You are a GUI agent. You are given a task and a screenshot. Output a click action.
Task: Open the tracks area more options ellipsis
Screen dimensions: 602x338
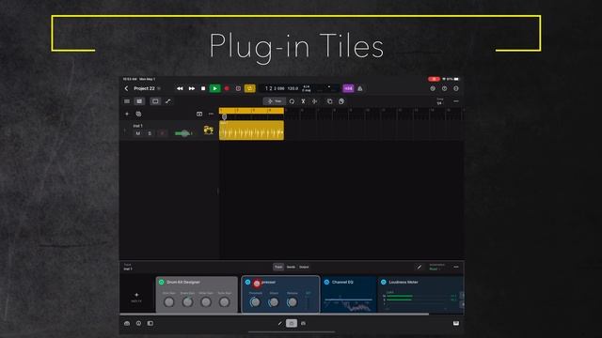[x=456, y=101]
